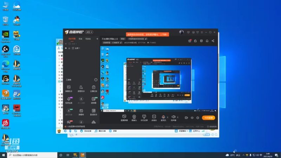Toggle the preview eye beside settings gear
The height and width of the screenshot is (158, 281).
[x=192, y=118]
